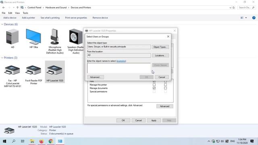Click the up-one-level arrow
The image size is (258, 145).
(x=17, y=8)
